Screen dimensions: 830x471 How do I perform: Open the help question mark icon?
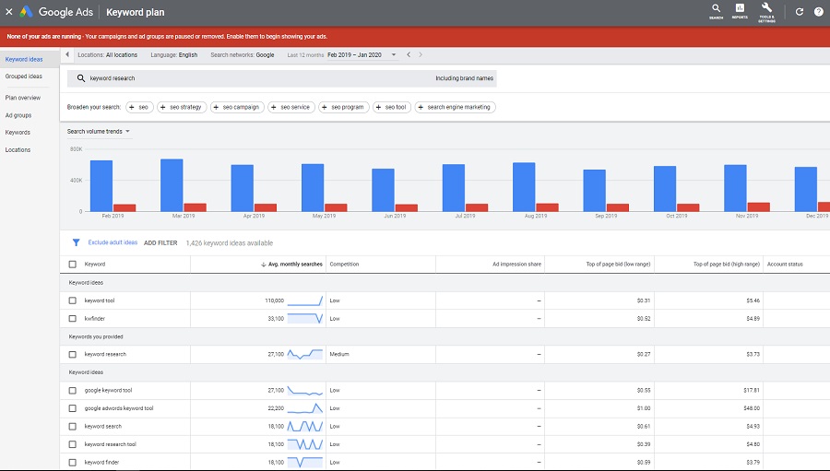[x=818, y=12]
